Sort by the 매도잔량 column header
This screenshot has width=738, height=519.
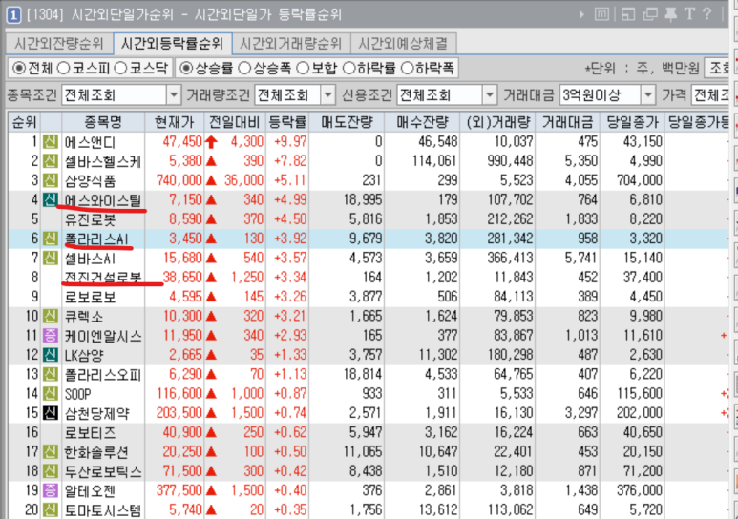click(x=347, y=122)
